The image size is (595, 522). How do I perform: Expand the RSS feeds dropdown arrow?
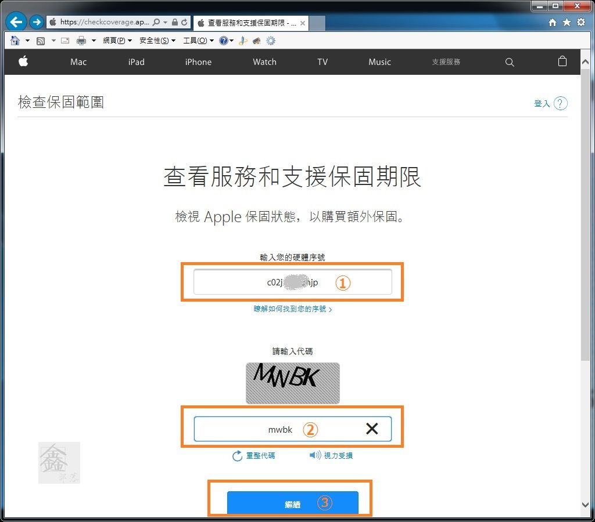53,41
